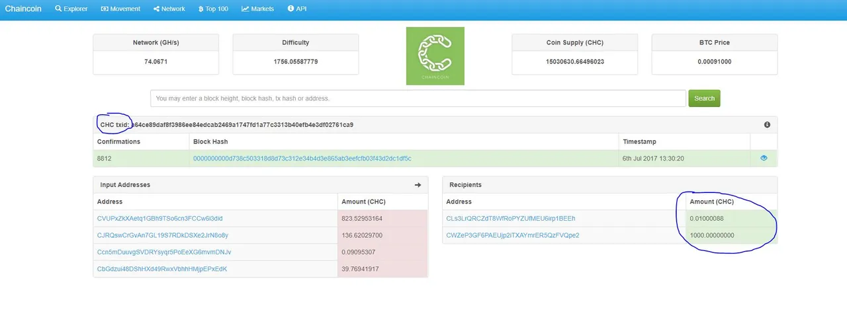Viewport: 847px width, 329px height.
Task: Select the 39.76941917 input amount
Action: tap(361, 269)
